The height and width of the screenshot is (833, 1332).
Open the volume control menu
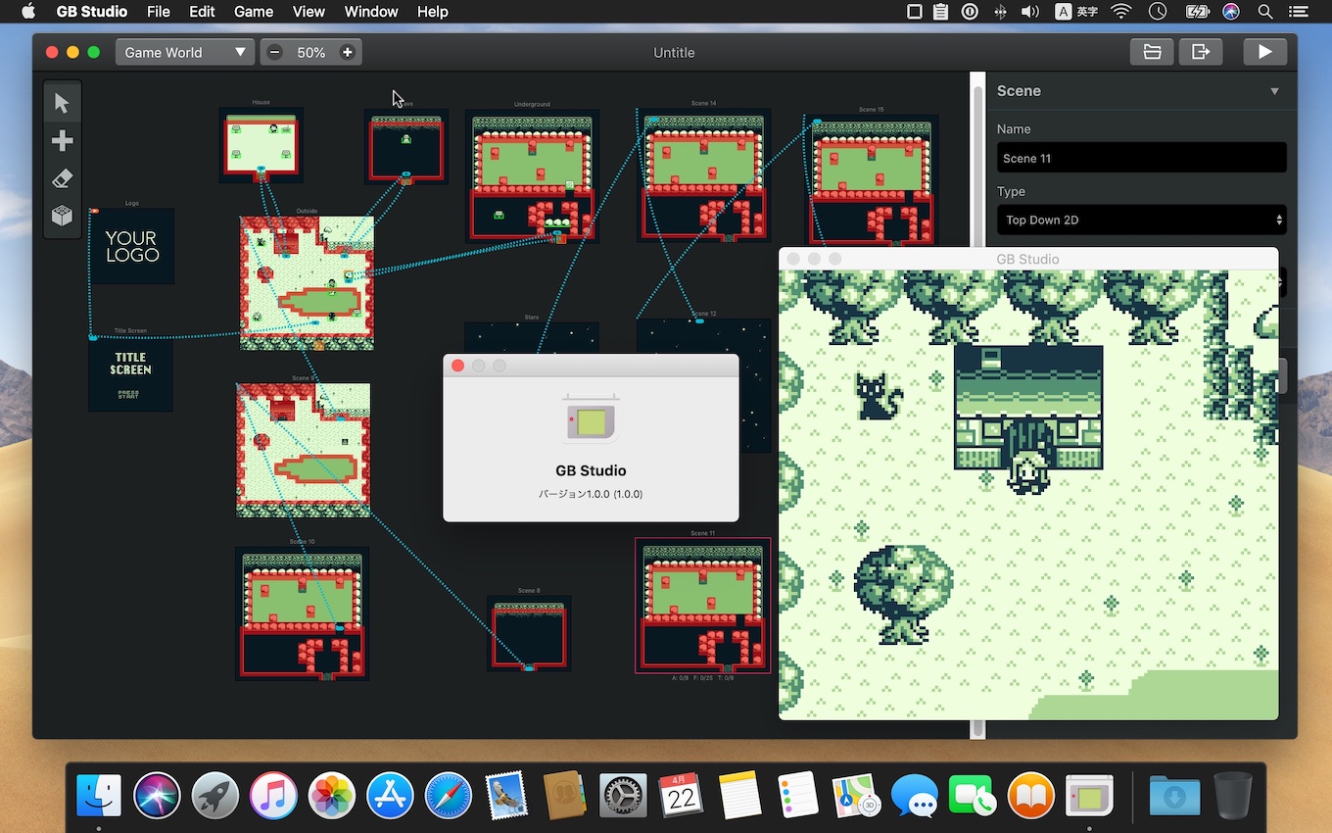(1029, 12)
